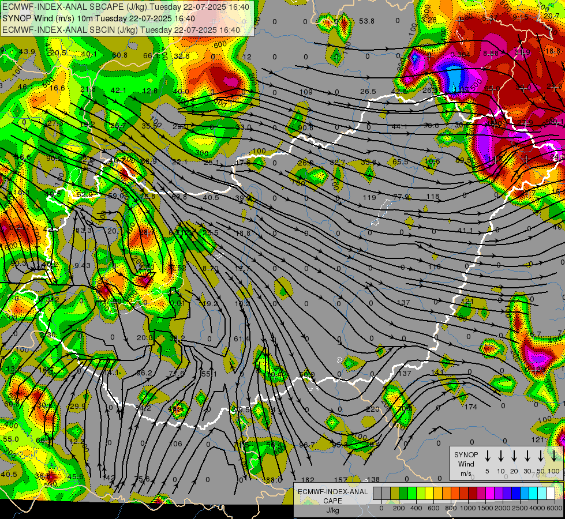Click the CAPE label in the color legend
This screenshot has height=519, width=565.
click(x=332, y=501)
